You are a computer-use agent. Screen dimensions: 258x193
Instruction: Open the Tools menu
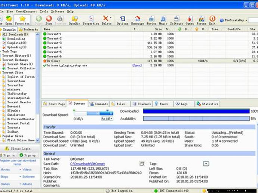pos(44,12)
